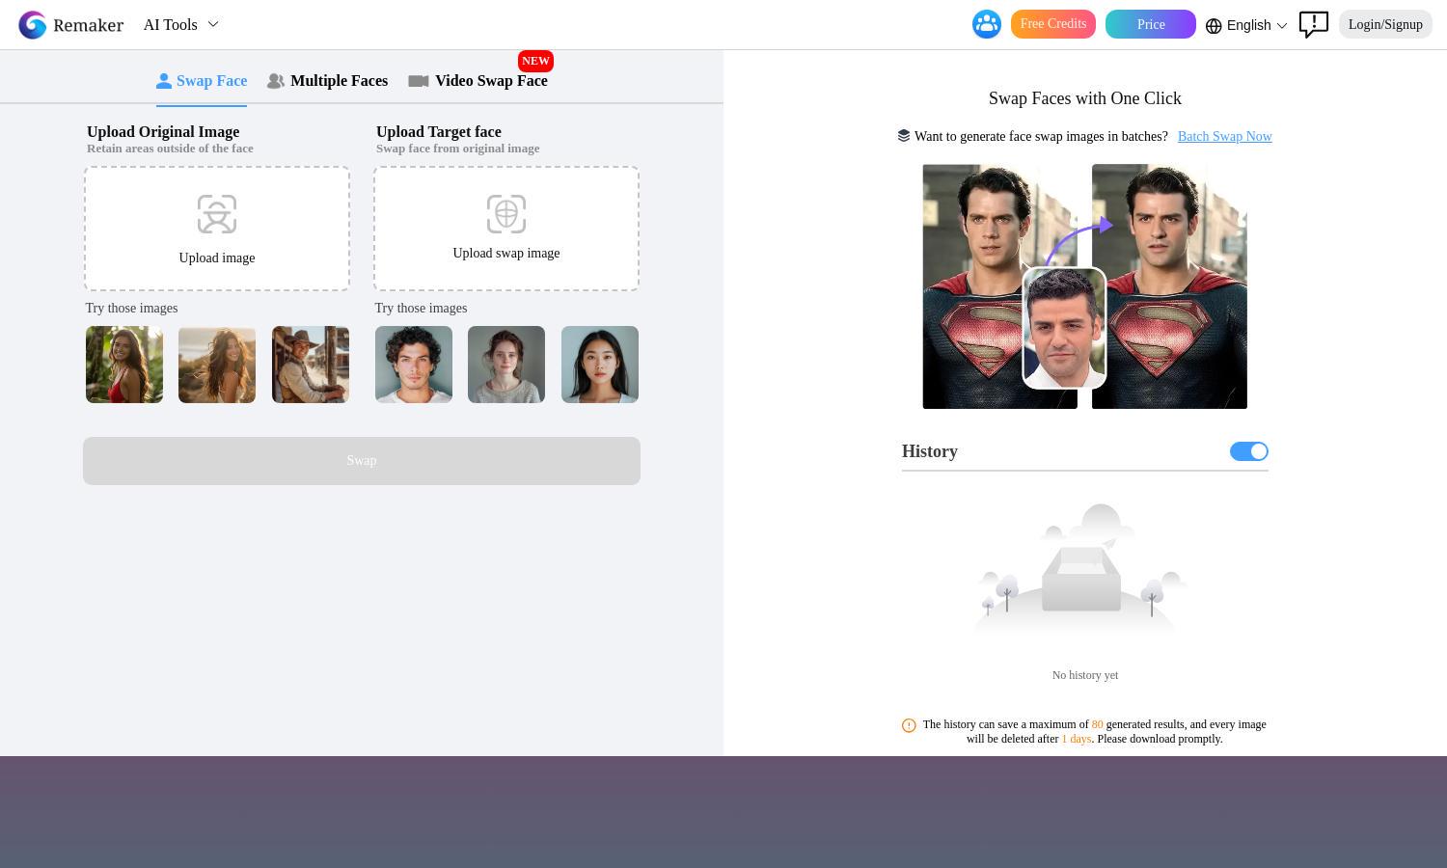Screen dimensions: 1447x868
Task: Open the English language selector
Action: coord(1246,25)
